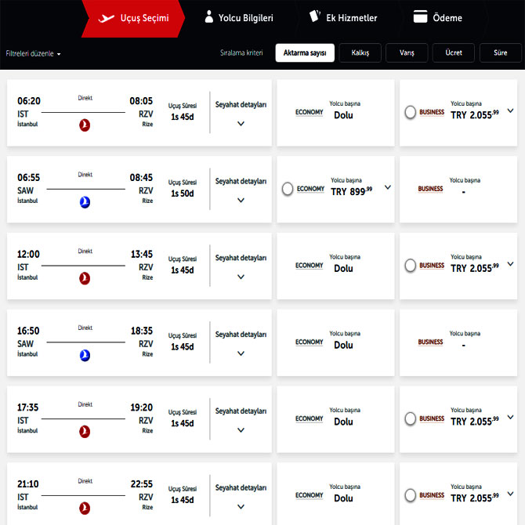Expand Seyahat detayları for 12:00 flight
This screenshot has width=525, height=525.
coord(241,277)
